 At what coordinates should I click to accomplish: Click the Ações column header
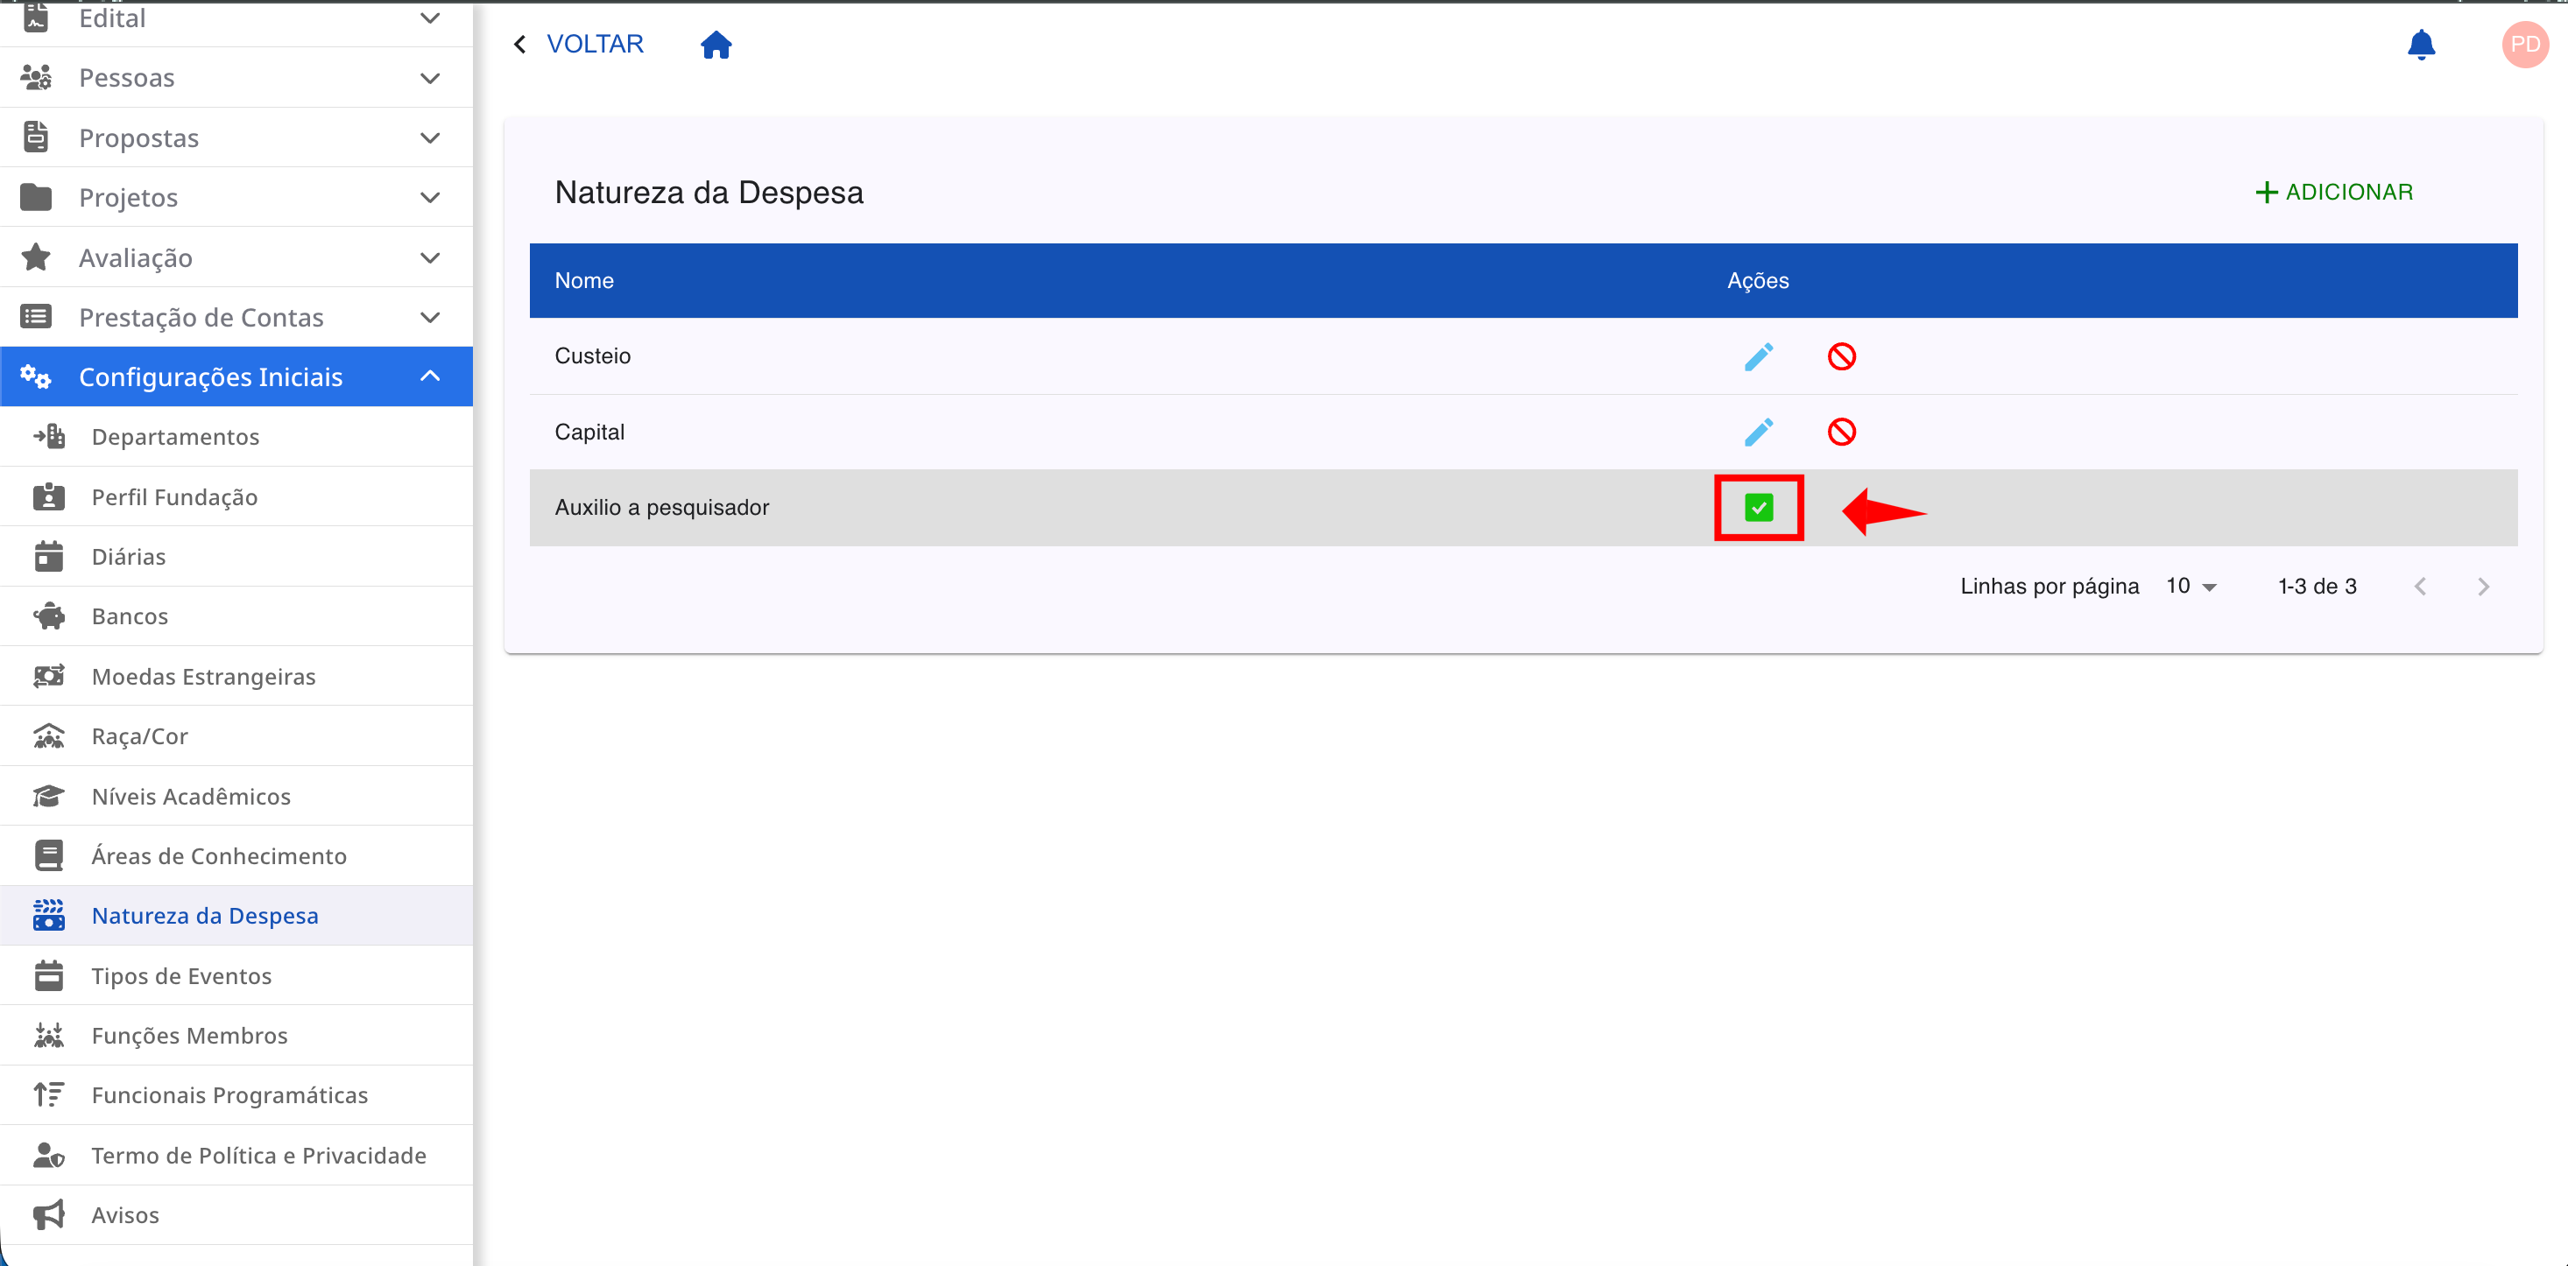(x=1758, y=280)
